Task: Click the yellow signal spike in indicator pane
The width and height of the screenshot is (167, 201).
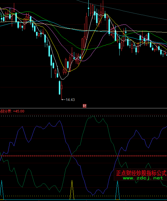Action: click(x=72, y=190)
